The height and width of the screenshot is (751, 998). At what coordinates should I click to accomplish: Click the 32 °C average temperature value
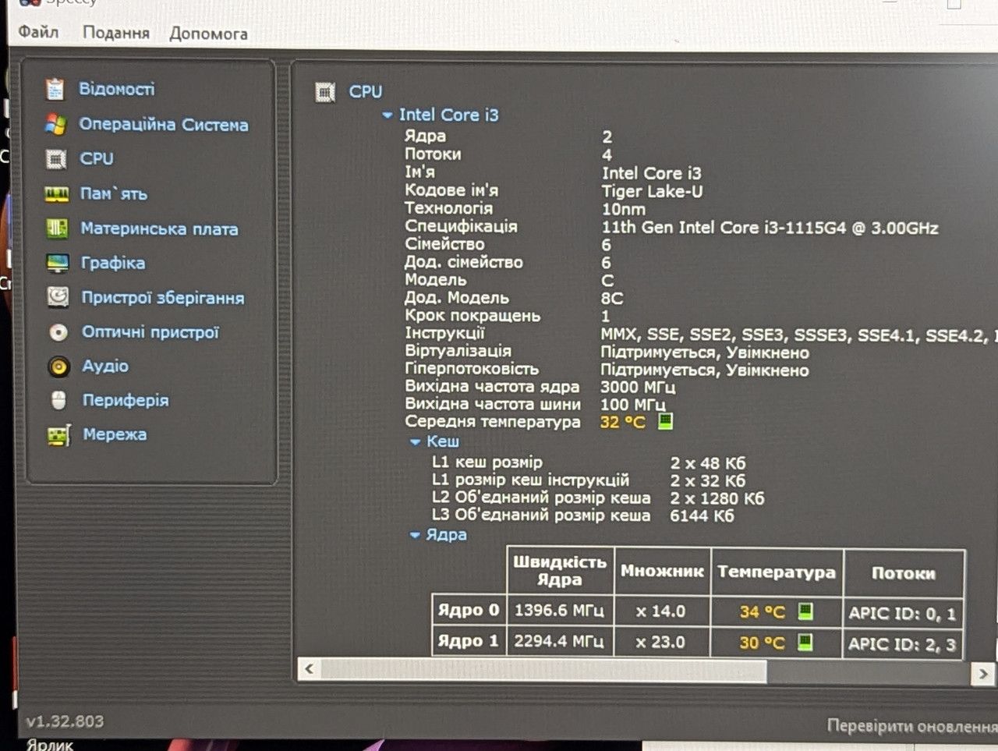623,422
